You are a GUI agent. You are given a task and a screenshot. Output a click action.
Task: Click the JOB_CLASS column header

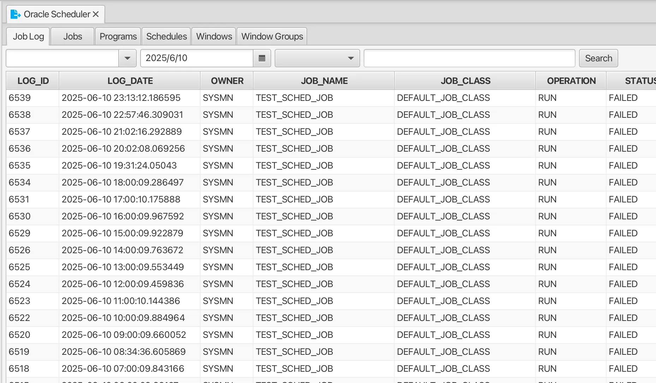pyautogui.click(x=465, y=80)
